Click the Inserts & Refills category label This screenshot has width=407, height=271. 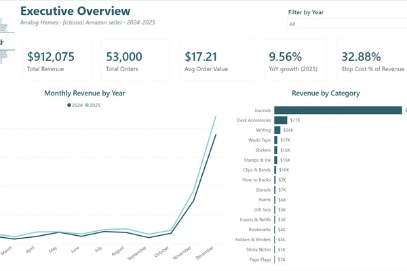(255, 220)
